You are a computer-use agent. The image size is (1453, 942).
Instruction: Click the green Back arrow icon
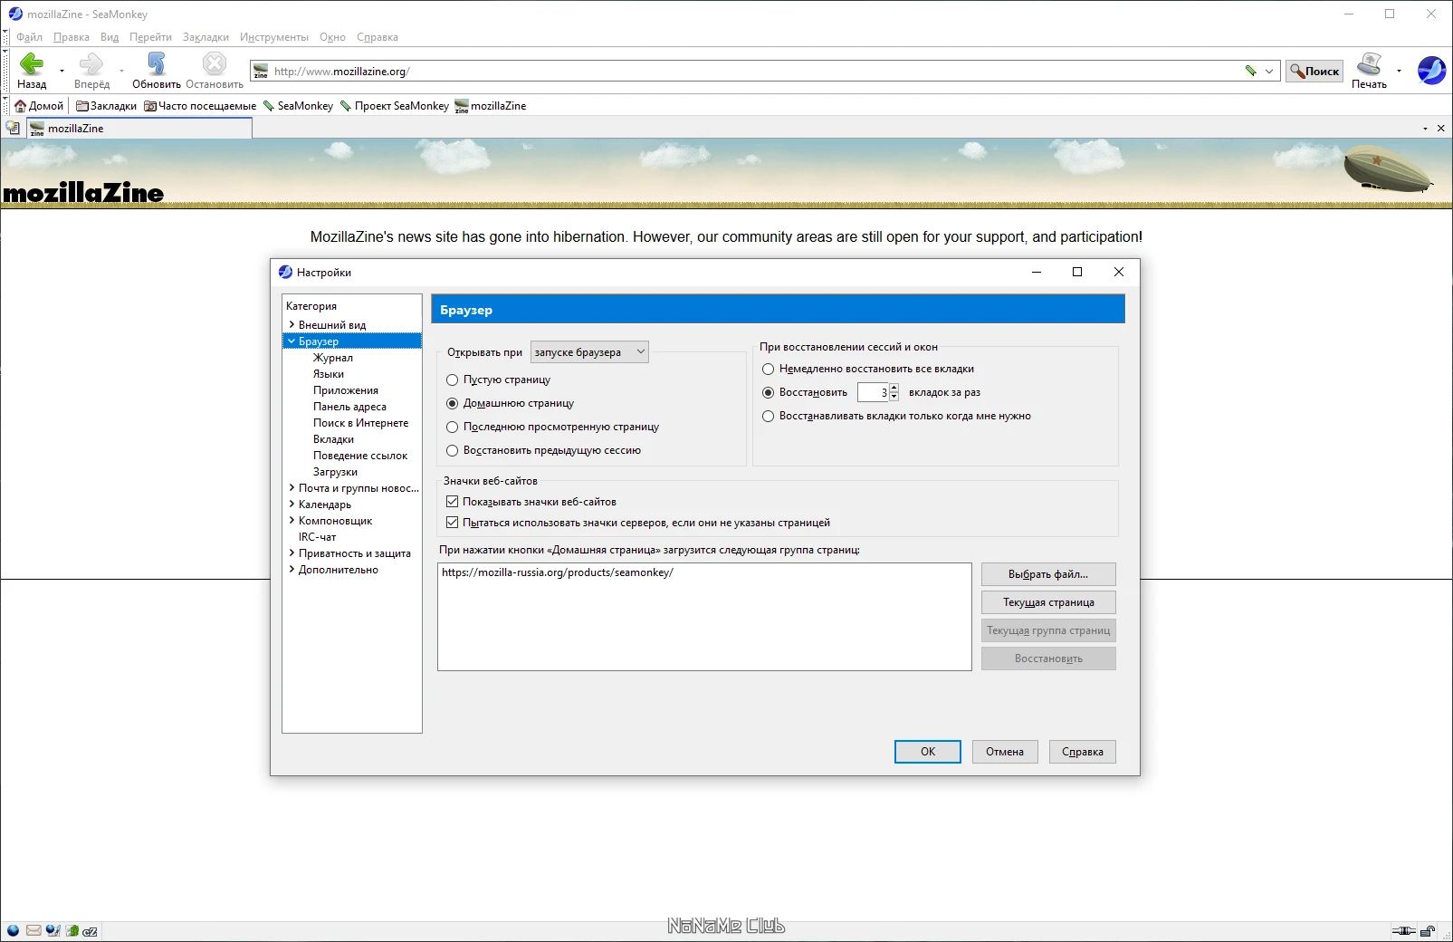tap(32, 63)
